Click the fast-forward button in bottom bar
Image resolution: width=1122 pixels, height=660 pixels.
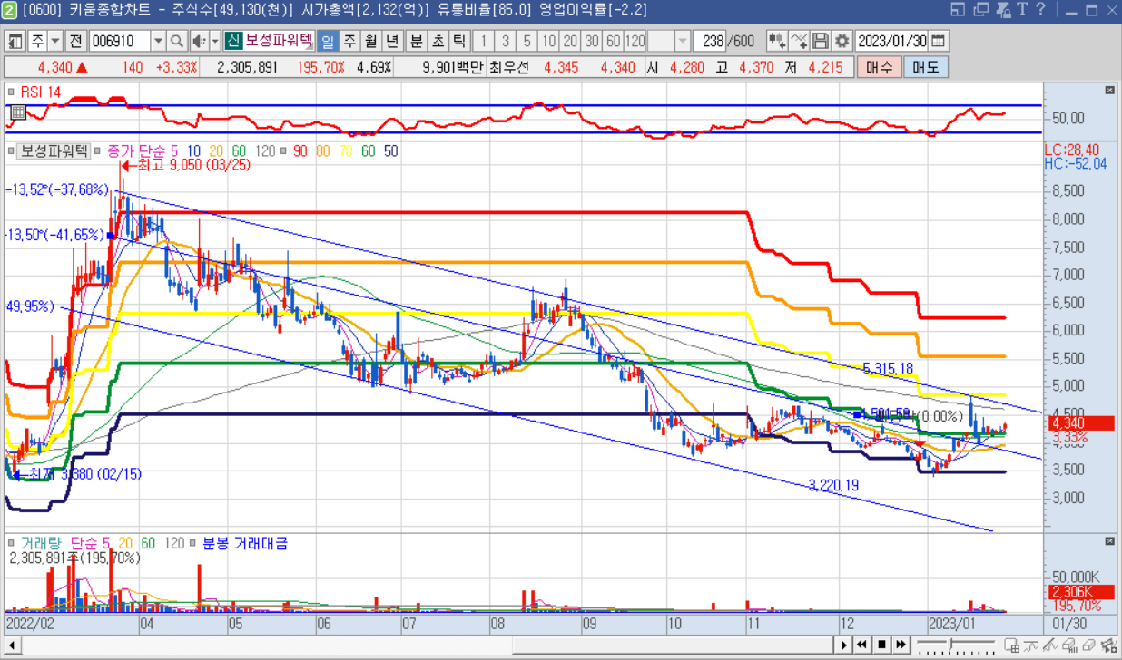[x=900, y=645]
